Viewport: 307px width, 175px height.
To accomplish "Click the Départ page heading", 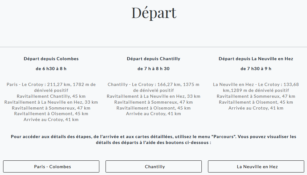I will 154,13.
